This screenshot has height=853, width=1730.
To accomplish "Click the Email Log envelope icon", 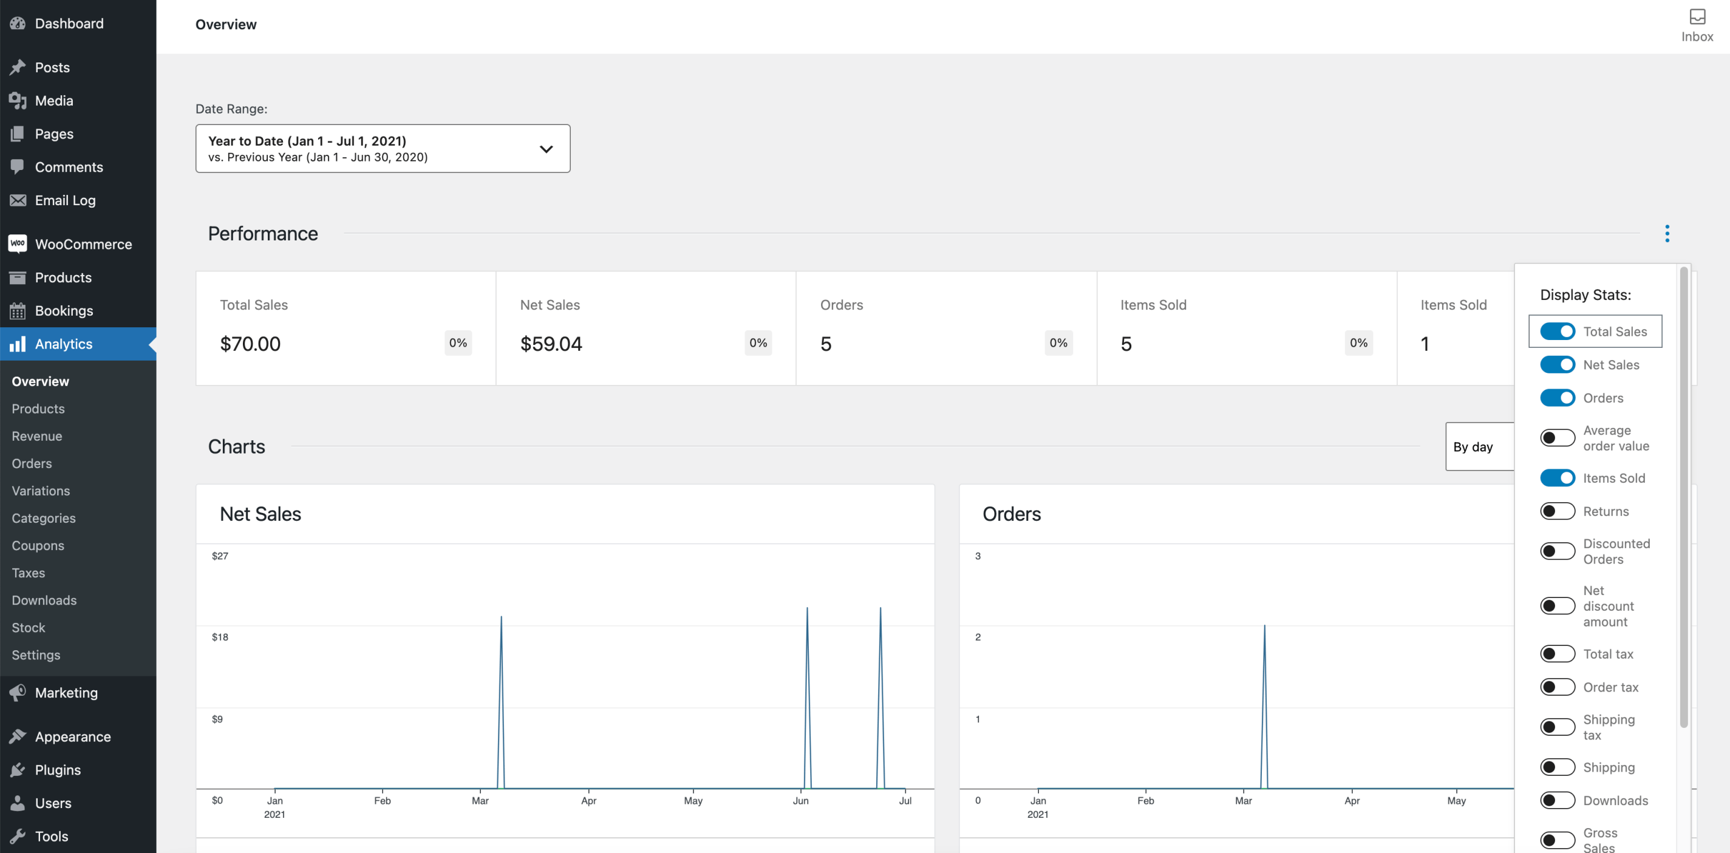I will [x=18, y=200].
